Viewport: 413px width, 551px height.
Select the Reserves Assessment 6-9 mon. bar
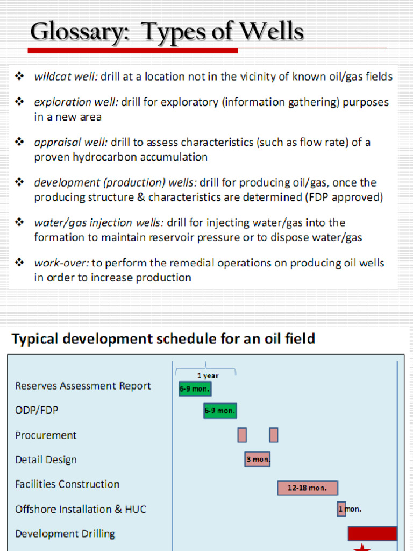pyautogui.click(x=195, y=388)
